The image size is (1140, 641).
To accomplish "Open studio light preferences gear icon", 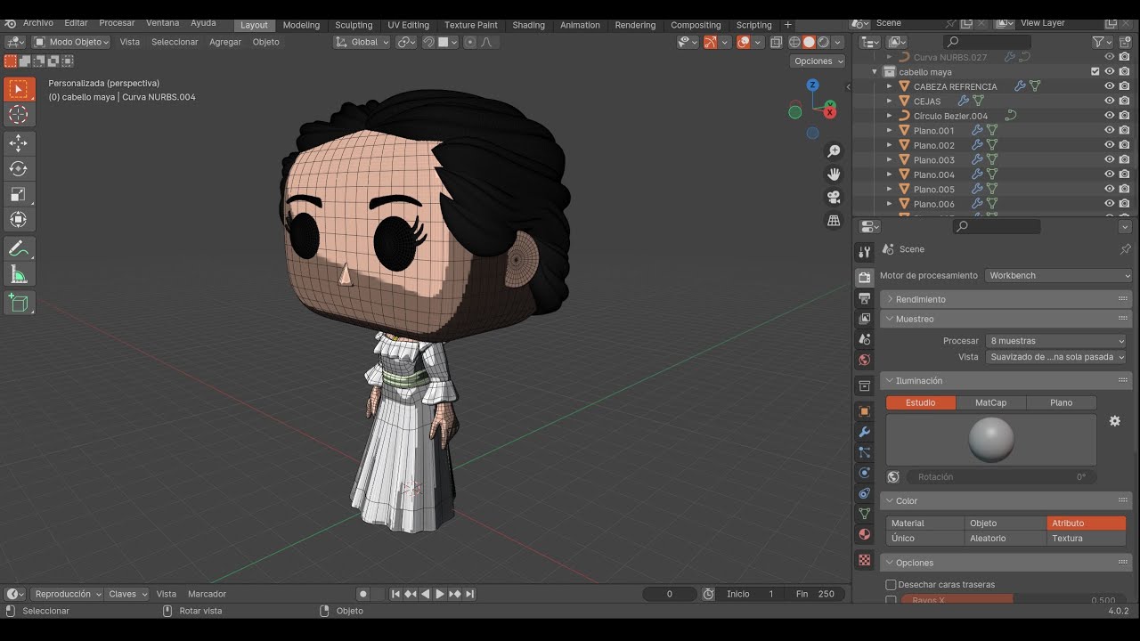I will click(x=1114, y=421).
